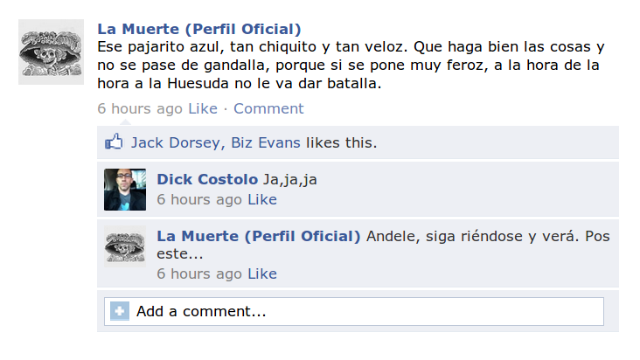Click the main post's "6 hours ago" timestamp
This screenshot has height=360, width=640.
[140, 108]
